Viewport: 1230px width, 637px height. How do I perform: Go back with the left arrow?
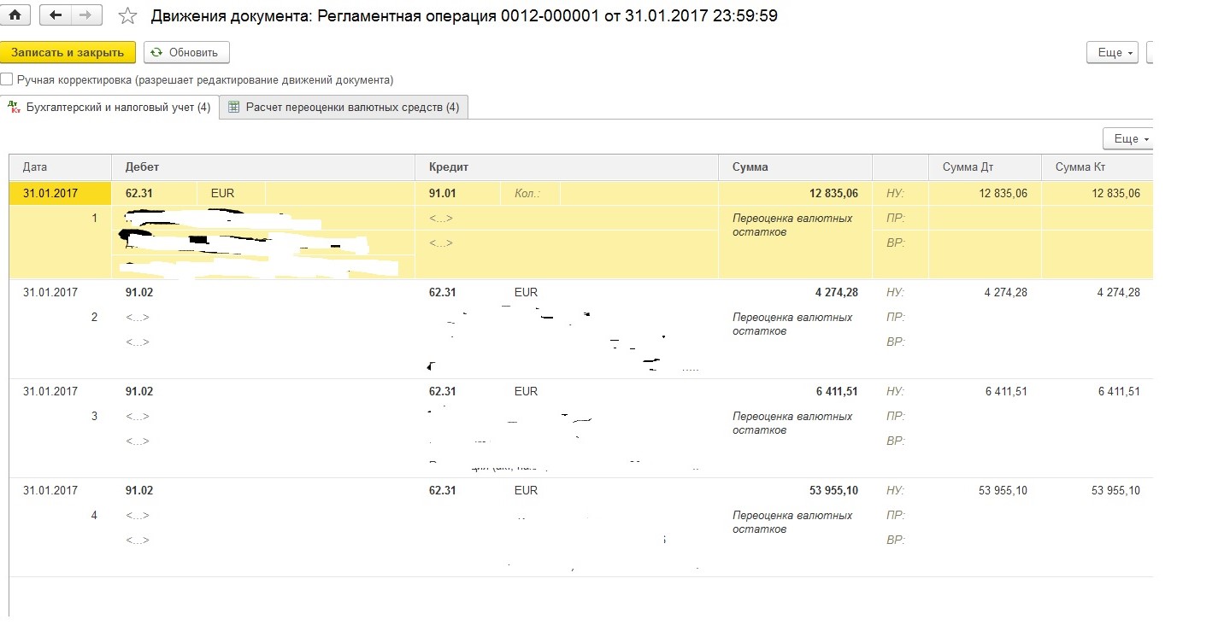56,15
